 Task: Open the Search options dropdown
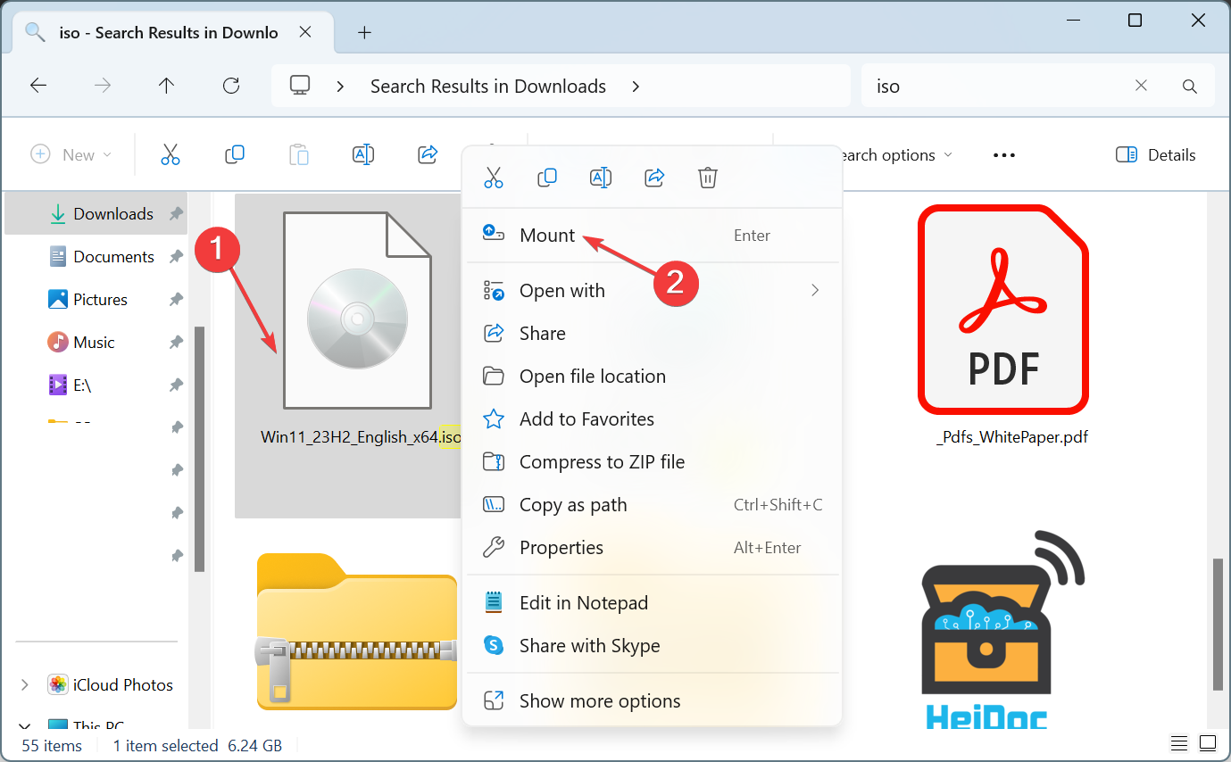(x=895, y=154)
